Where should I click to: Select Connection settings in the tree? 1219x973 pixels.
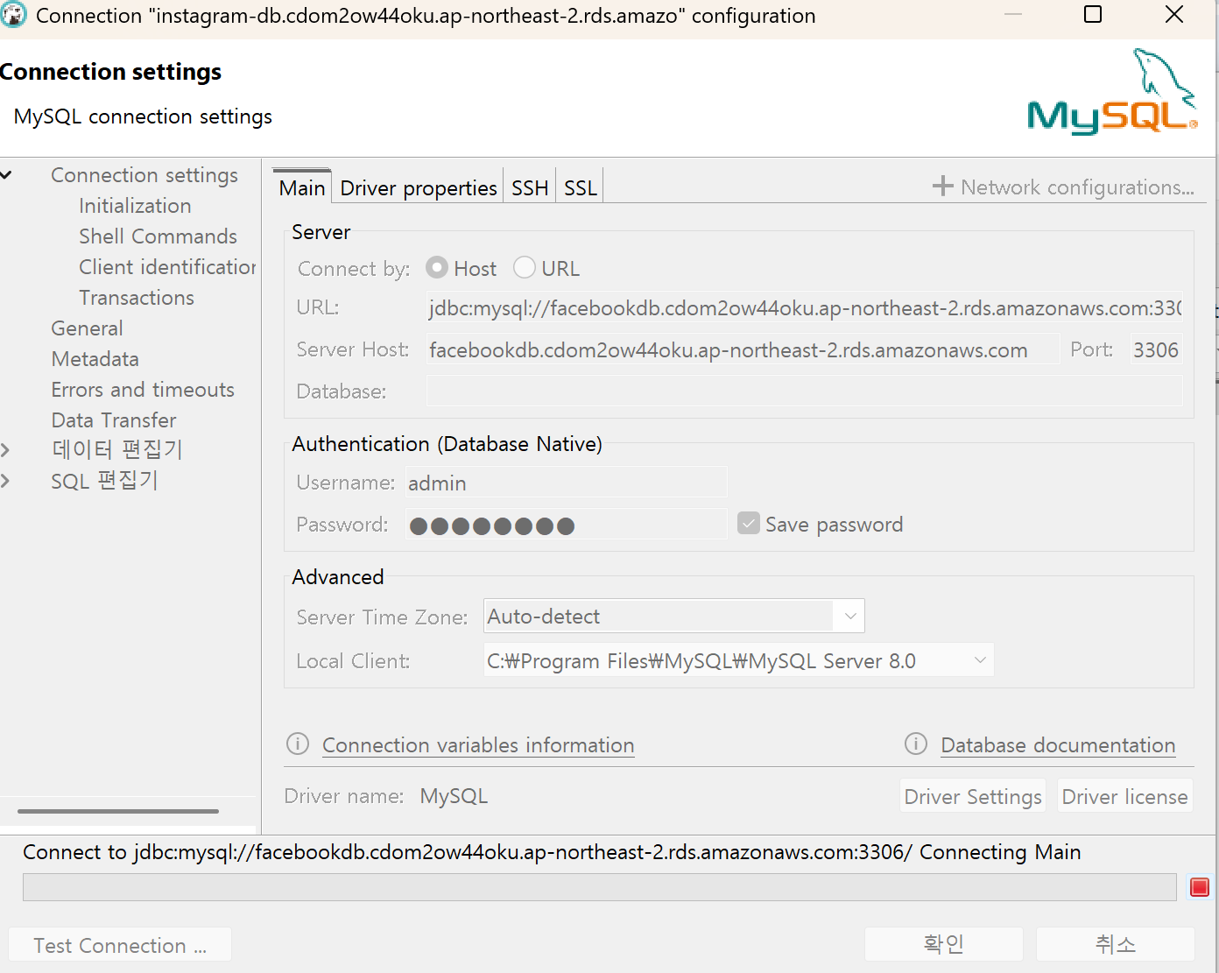coord(144,175)
